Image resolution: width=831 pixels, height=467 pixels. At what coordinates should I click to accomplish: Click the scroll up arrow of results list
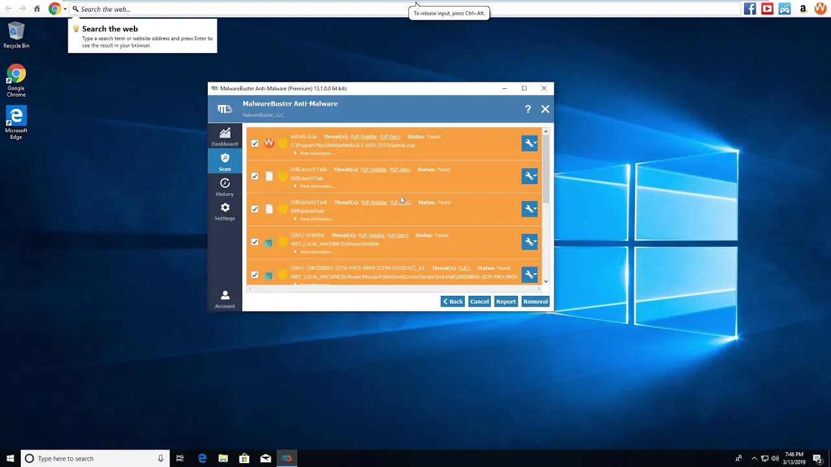pyautogui.click(x=546, y=132)
